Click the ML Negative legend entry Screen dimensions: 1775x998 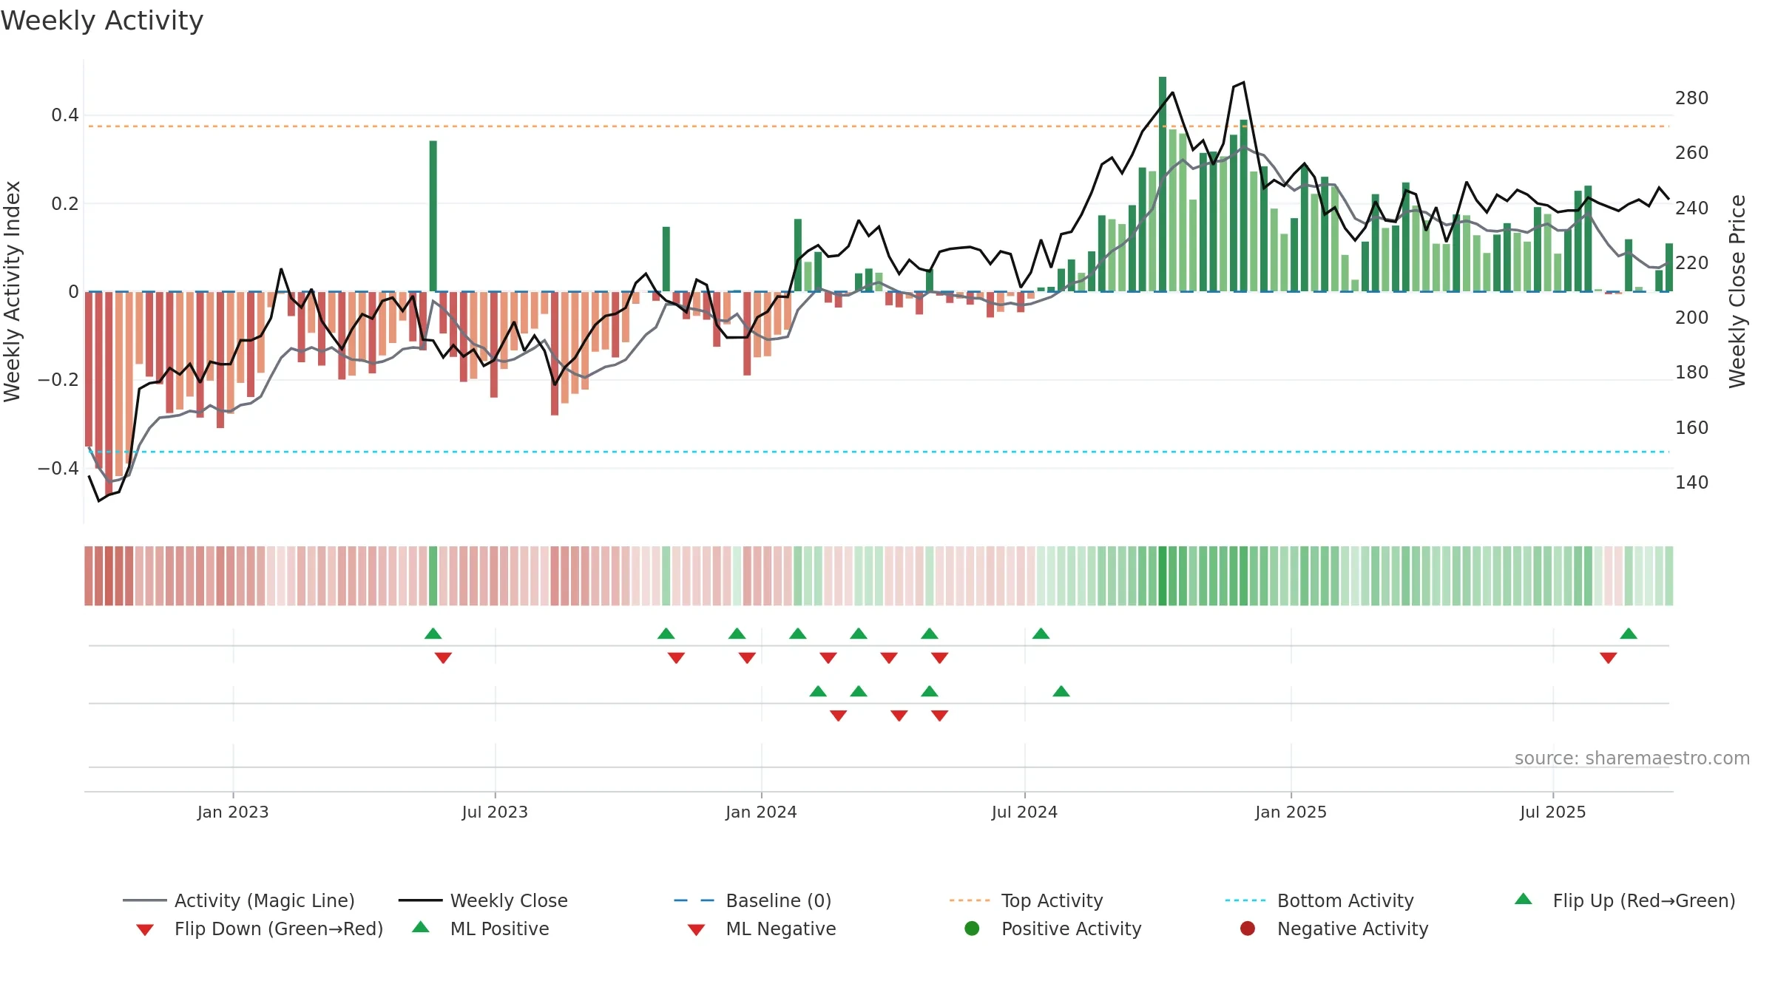click(x=762, y=929)
